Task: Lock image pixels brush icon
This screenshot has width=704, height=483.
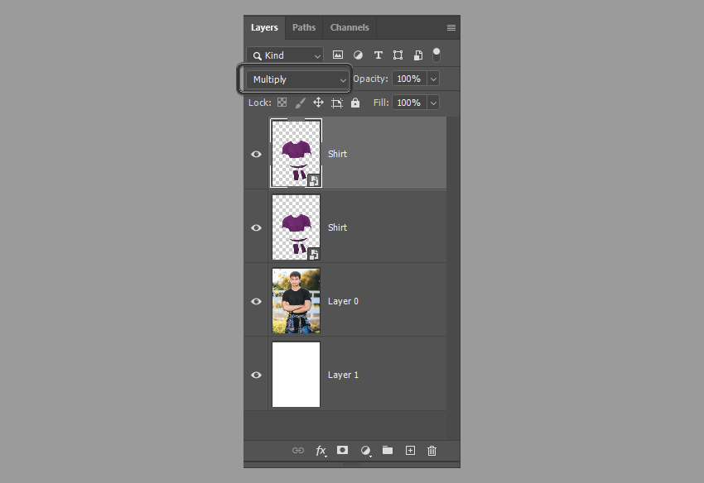Action: pos(300,103)
